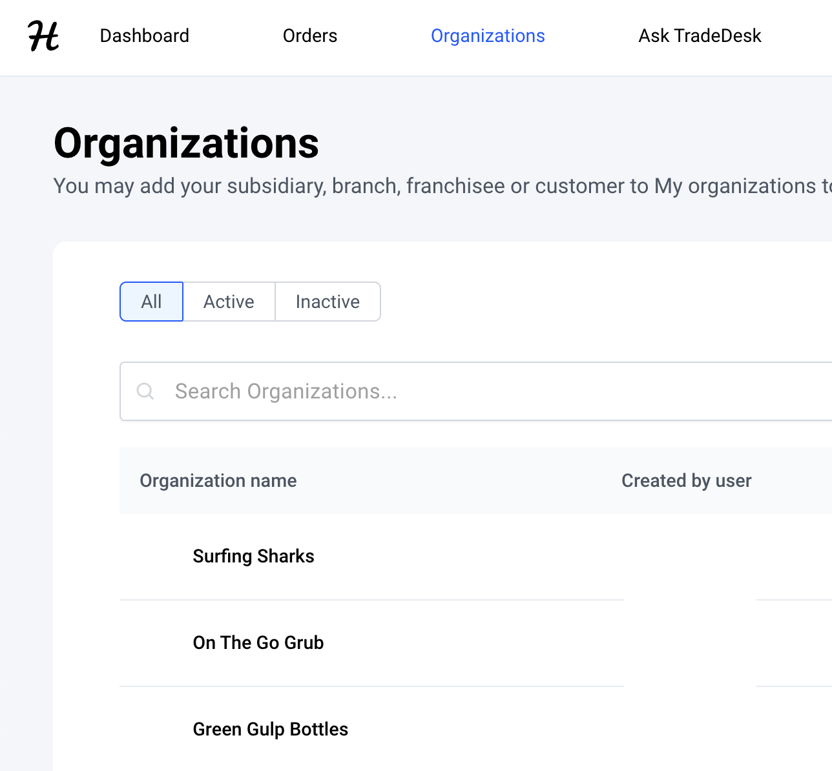Screen dimensions: 832x771
Task: Open the On The Go Grub row
Action: 258,642
